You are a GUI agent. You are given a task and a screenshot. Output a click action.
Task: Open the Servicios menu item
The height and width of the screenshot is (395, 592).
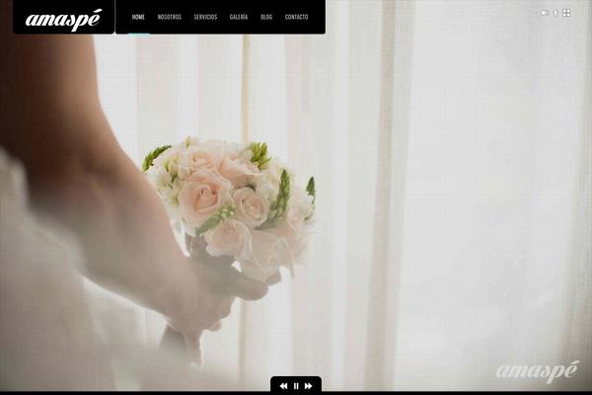point(205,17)
